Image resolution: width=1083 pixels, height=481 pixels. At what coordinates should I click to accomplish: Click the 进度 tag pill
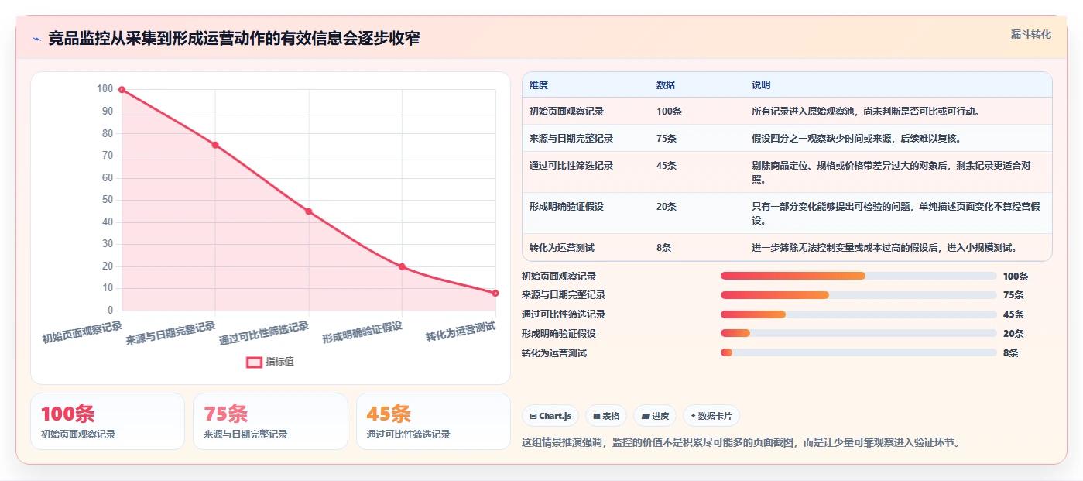(655, 416)
